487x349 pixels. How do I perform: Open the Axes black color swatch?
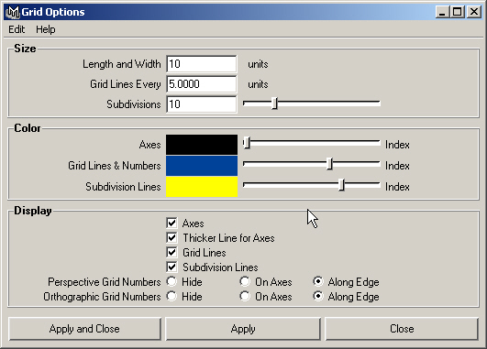coord(202,145)
